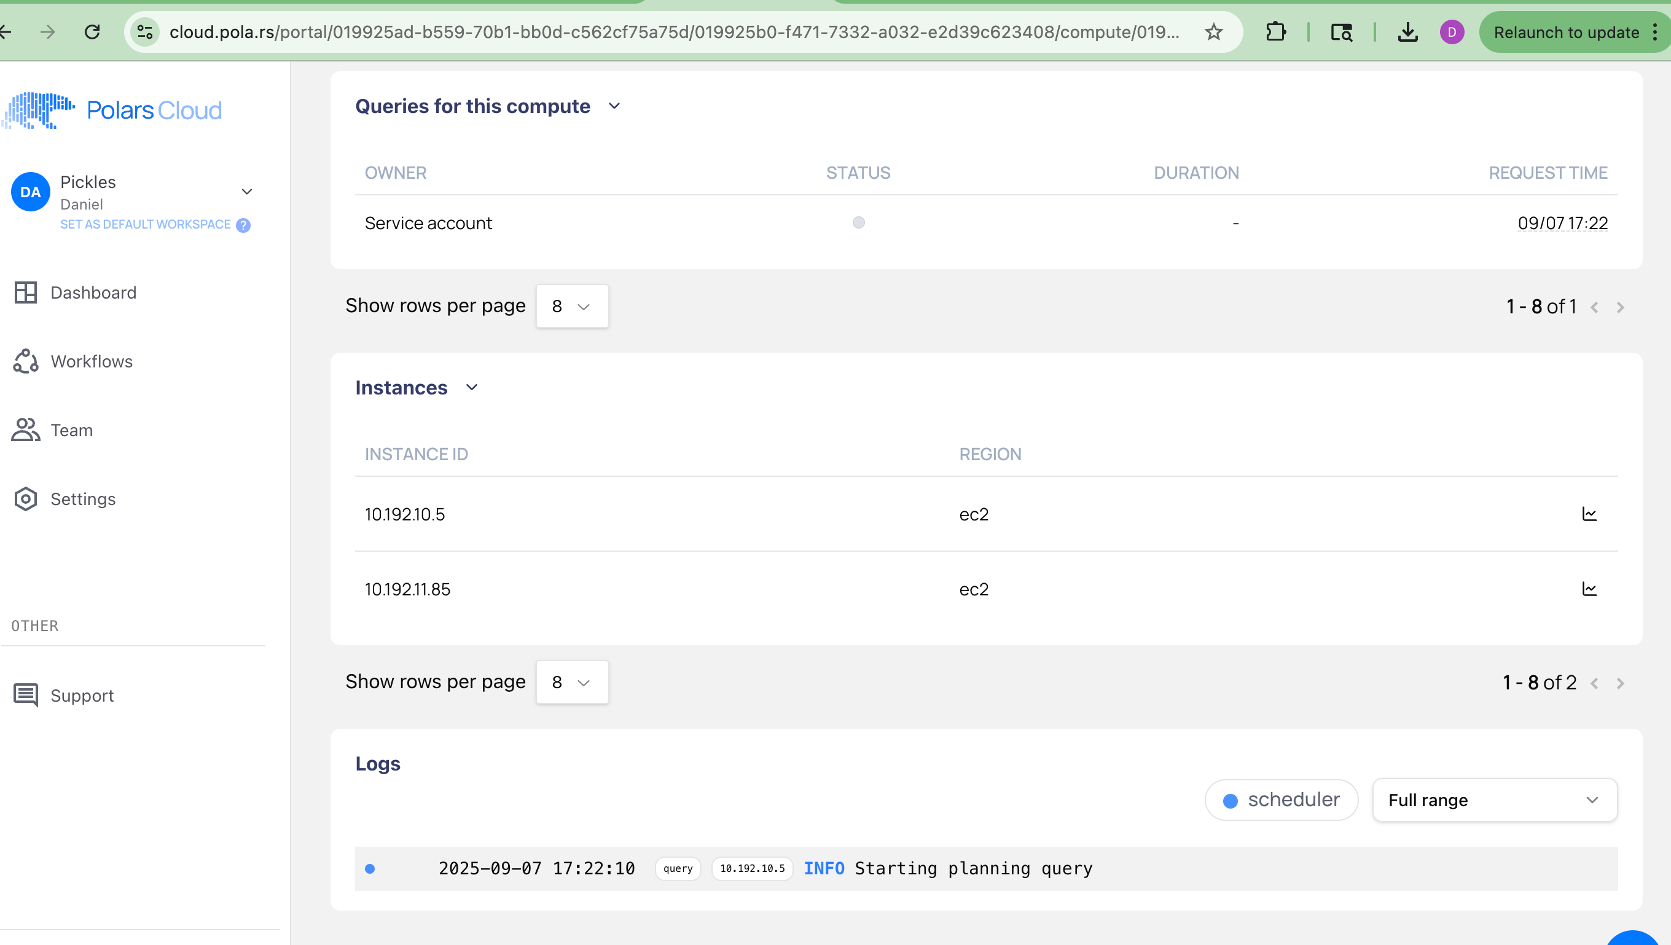The width and height of the screenshot is (1671, 945).
Task: Open metrics chart for instance 10.192.11.85
Action: [1589, 589]
